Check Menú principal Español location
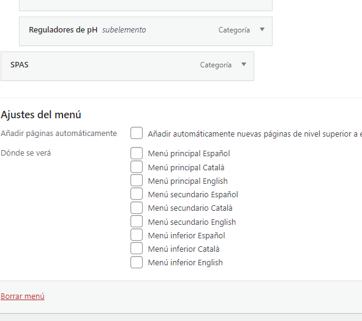The image size is (362, 321). pos(137,153)
